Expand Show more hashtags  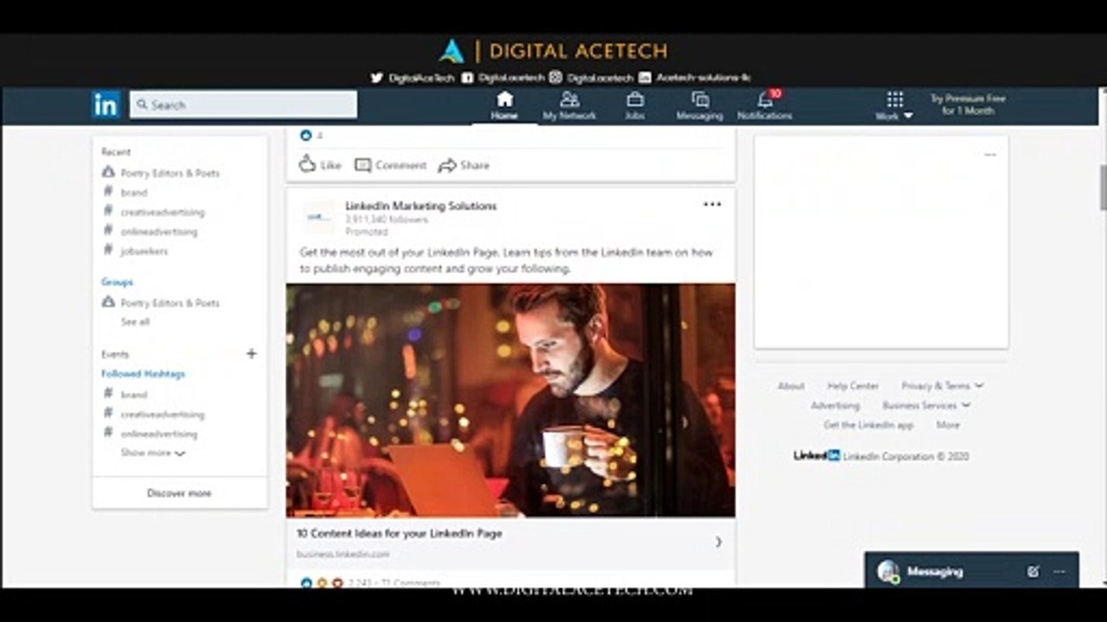click(153, 453)
